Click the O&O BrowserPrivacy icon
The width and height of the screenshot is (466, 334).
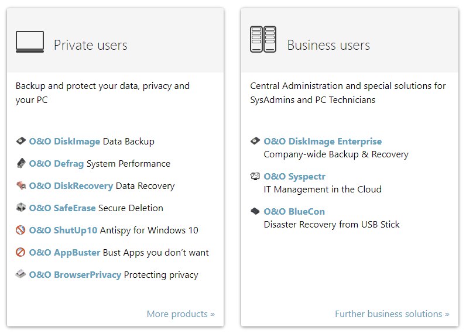click(20, 274)
